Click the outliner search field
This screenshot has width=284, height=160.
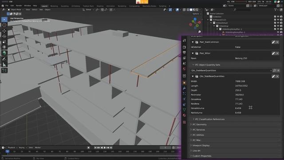(242, 10)
